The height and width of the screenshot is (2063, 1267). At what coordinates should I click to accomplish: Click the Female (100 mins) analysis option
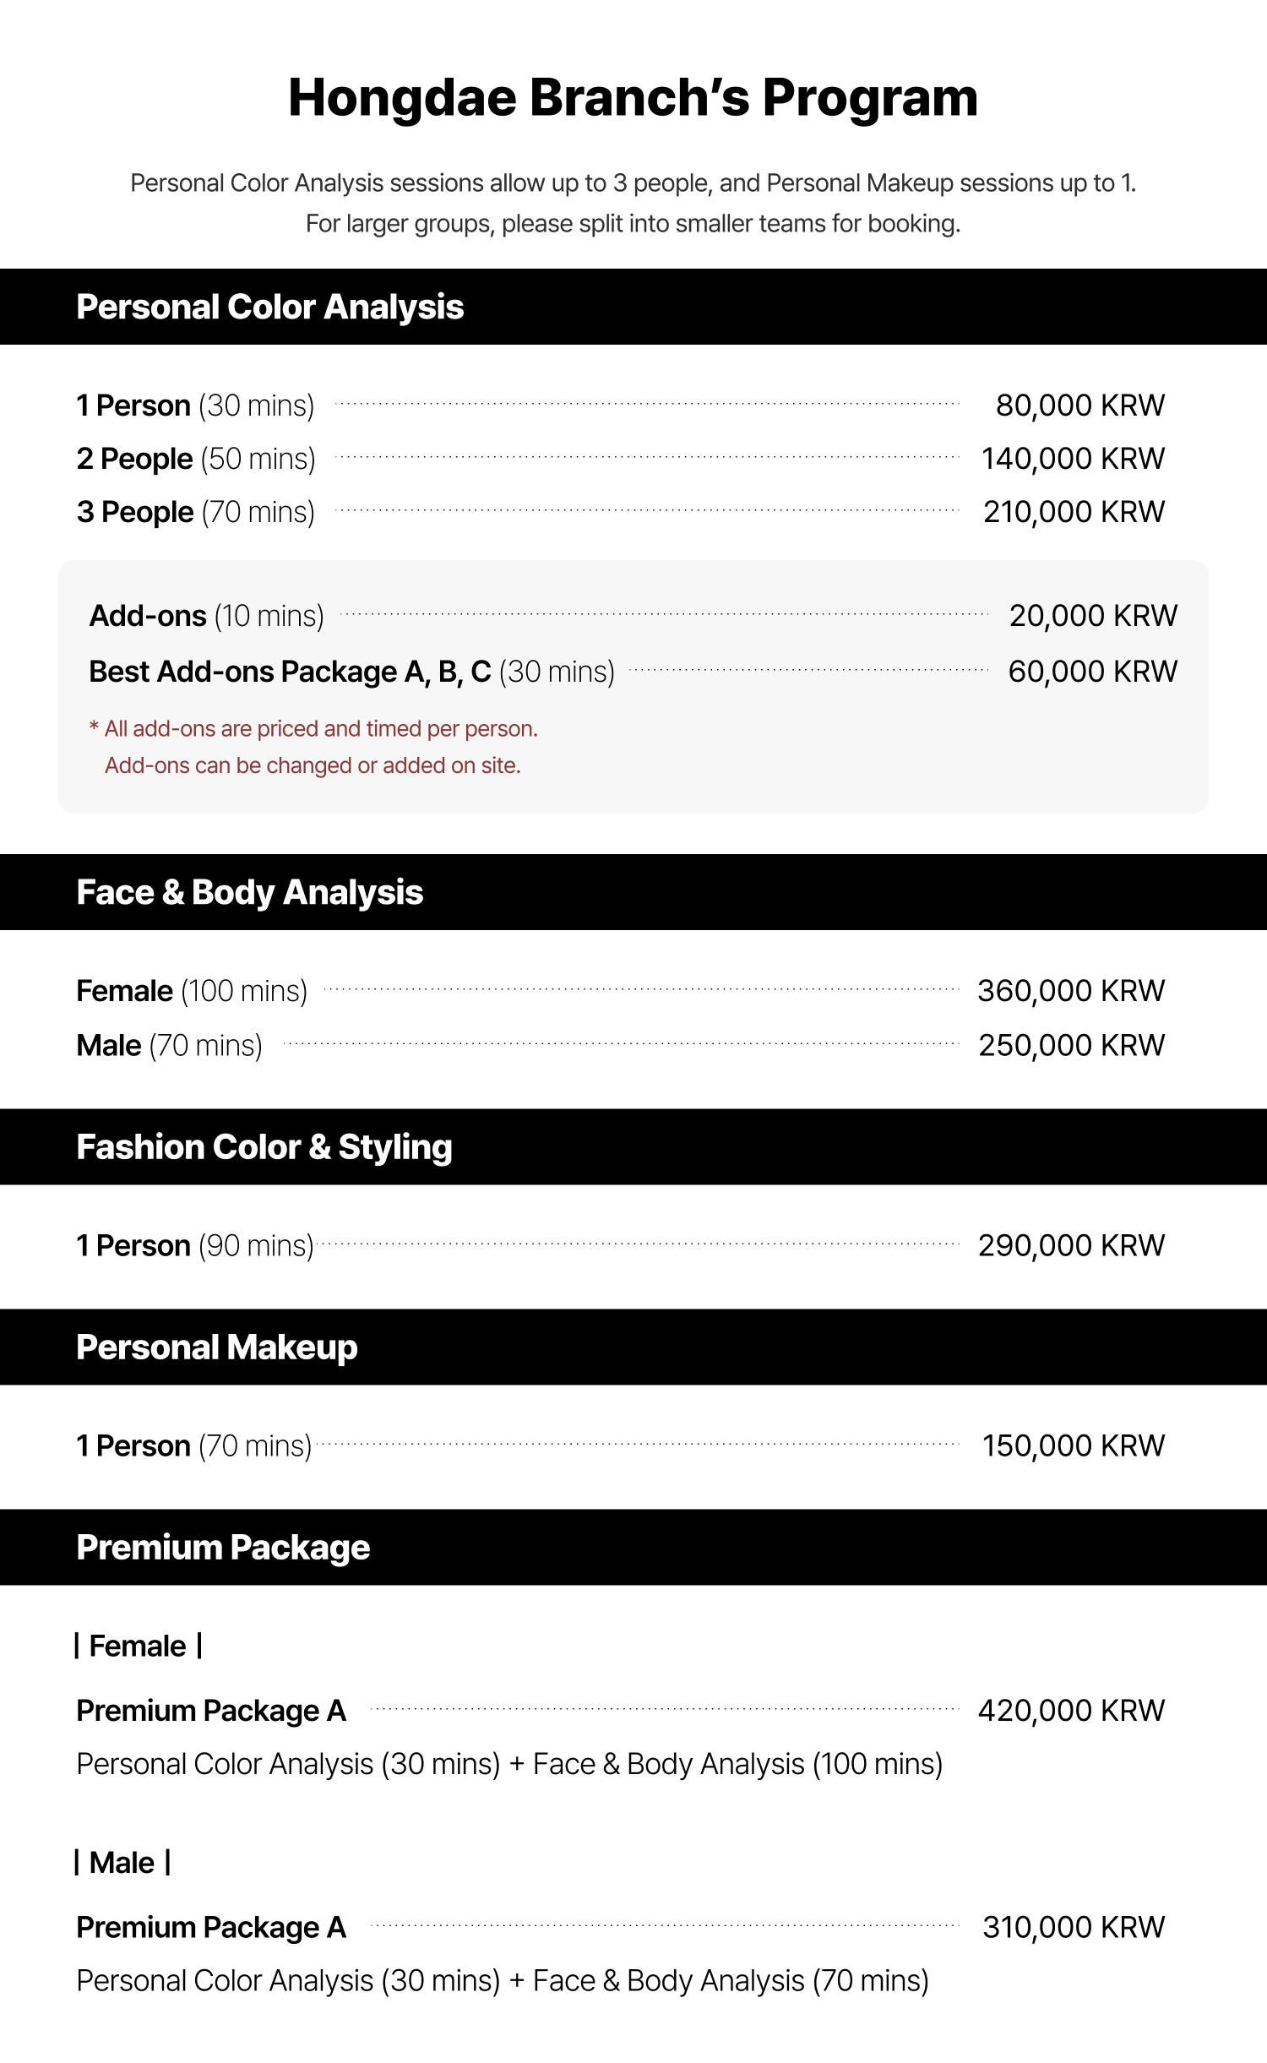point(192,992)
